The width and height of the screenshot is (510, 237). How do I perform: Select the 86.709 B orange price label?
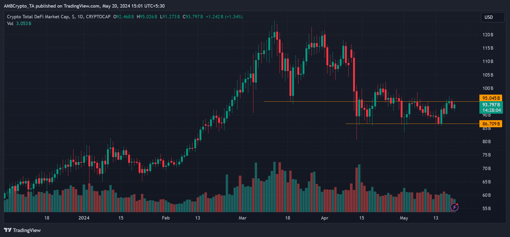[491, 124]
